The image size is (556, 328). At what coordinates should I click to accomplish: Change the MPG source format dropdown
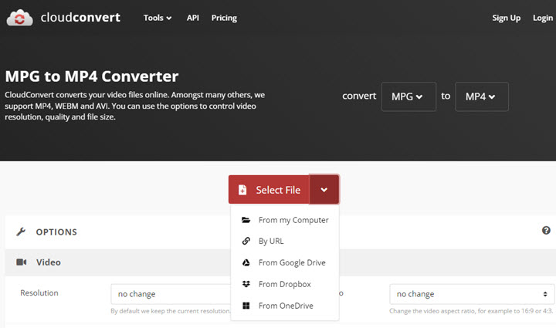[x=409, y=96]
